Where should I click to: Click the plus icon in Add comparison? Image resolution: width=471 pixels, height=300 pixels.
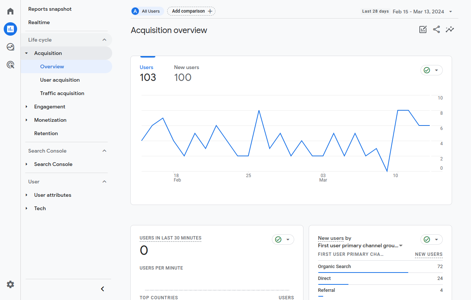pyautogui.click(x=210, y=11)
